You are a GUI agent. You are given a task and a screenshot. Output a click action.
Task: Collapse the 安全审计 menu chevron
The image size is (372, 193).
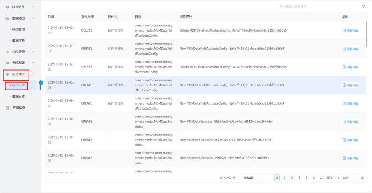click(33, 74)
